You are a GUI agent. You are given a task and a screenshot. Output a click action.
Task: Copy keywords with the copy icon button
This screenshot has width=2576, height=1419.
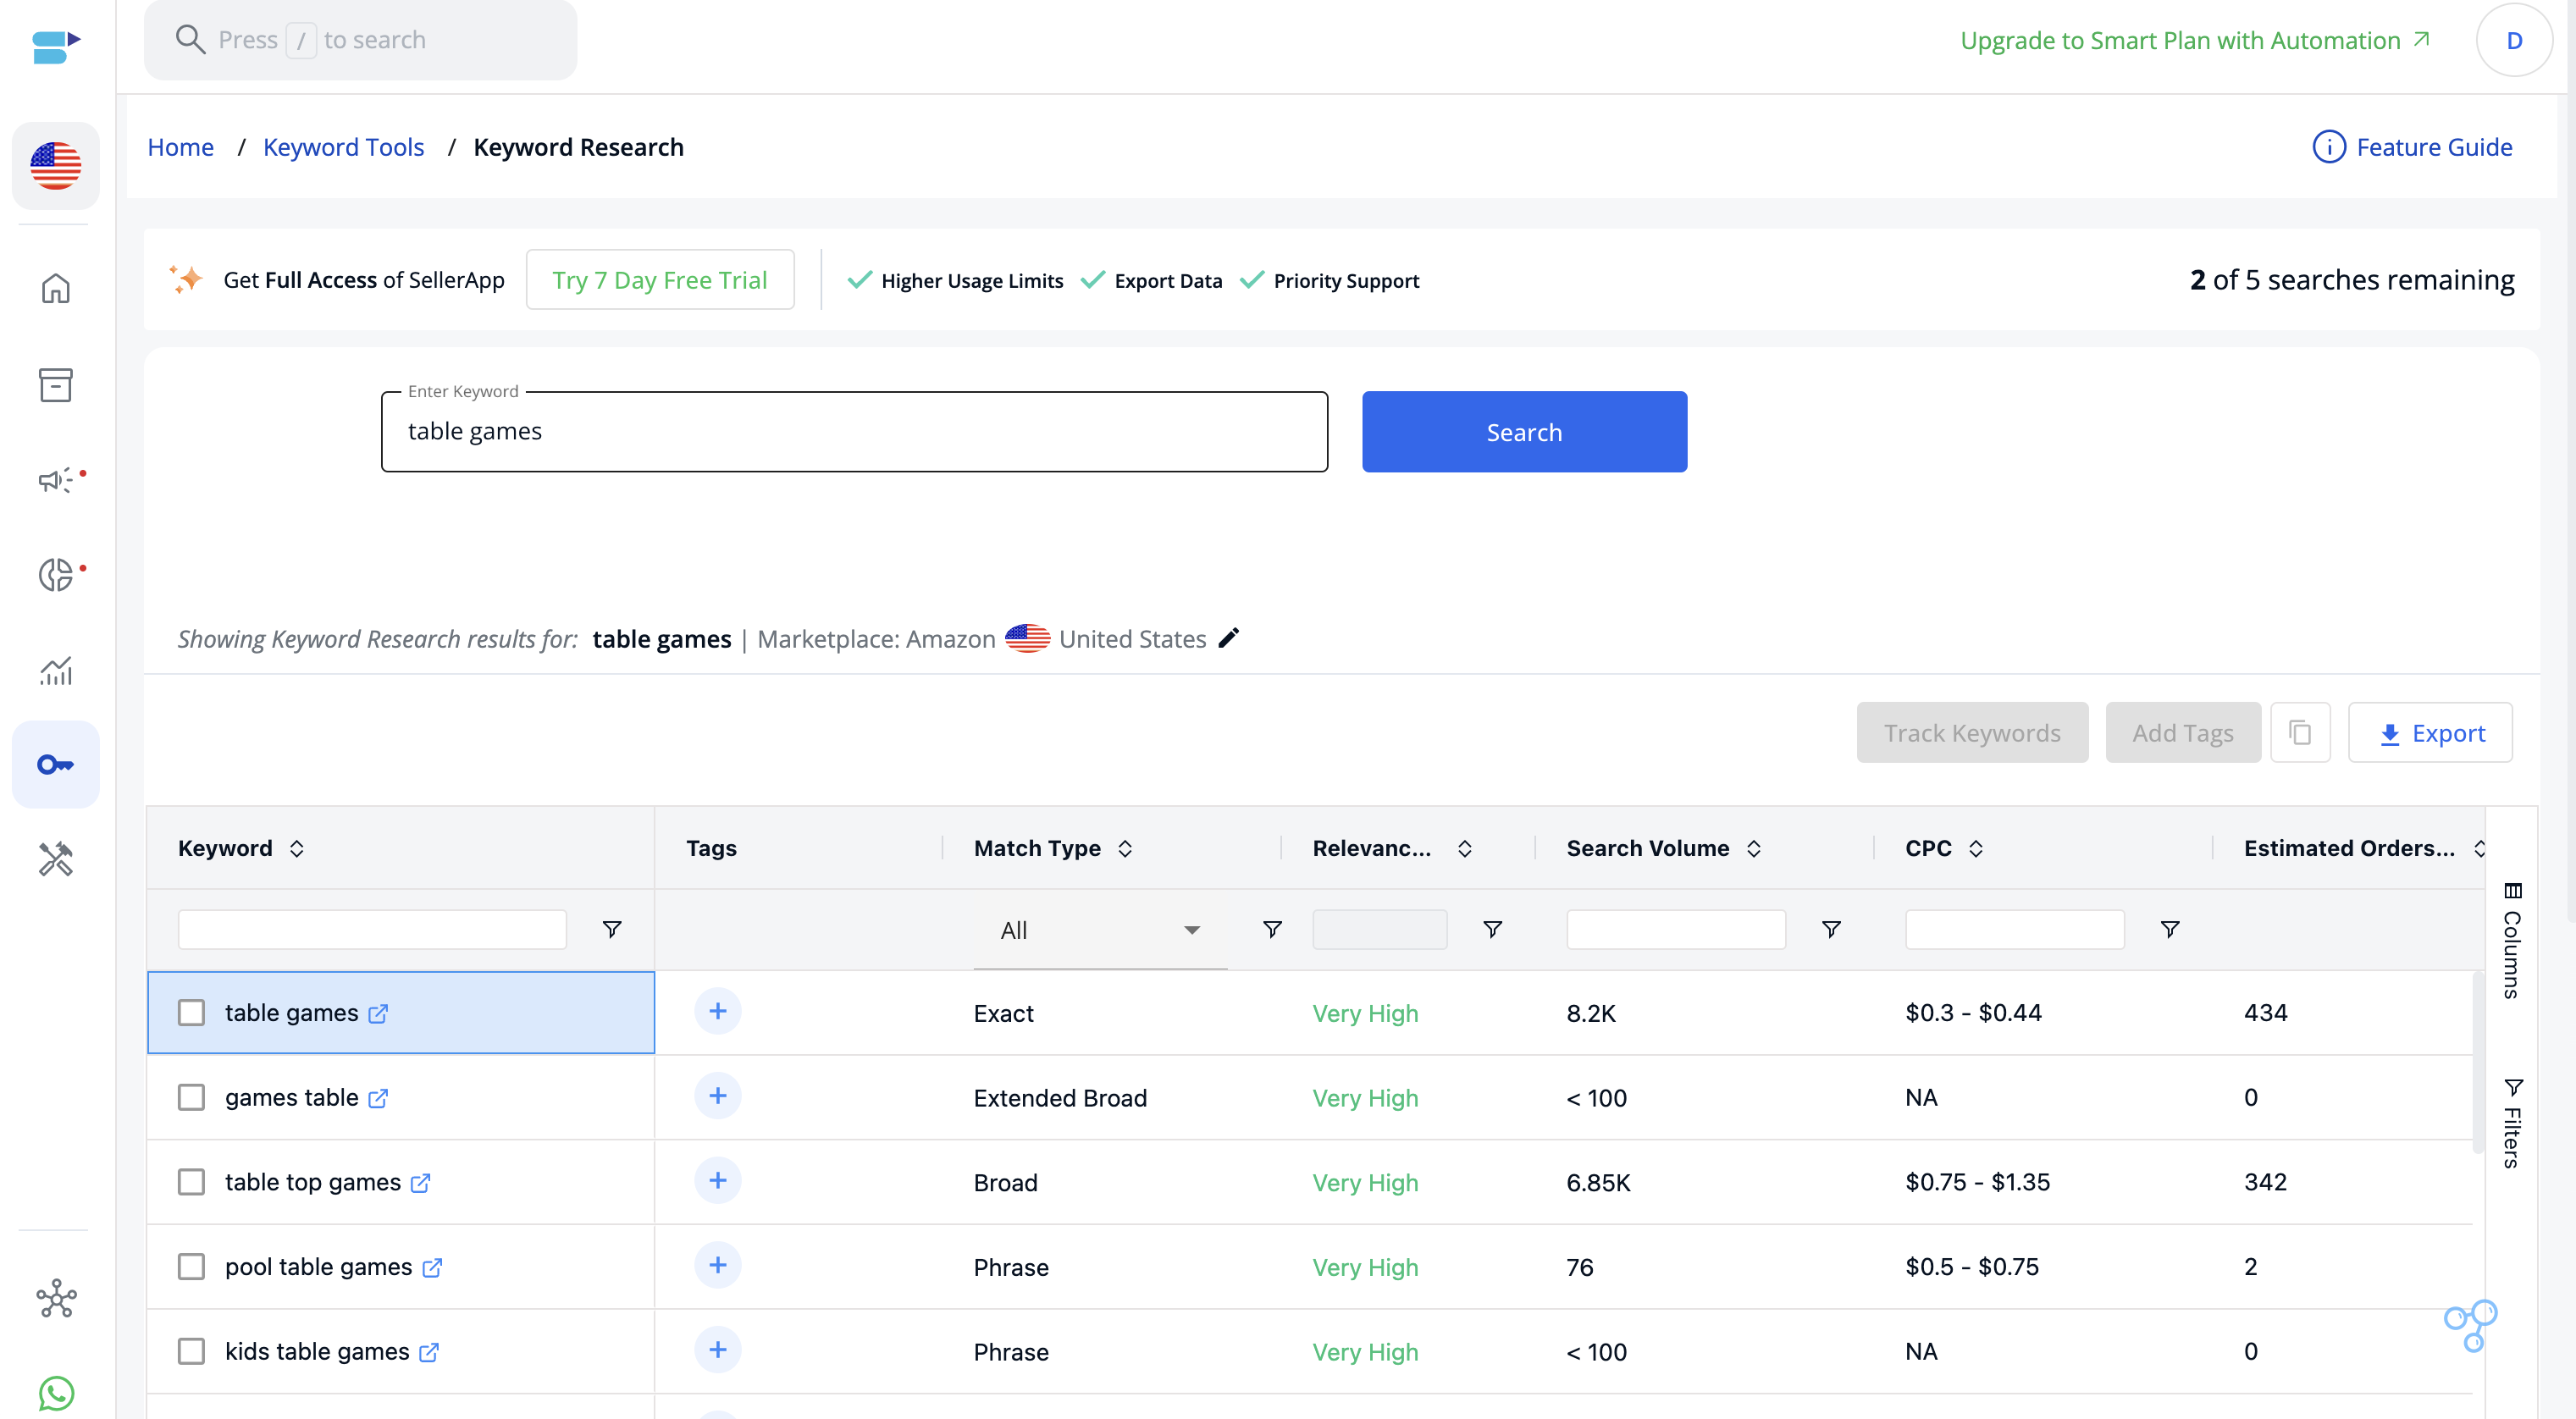coord(2300,733)
